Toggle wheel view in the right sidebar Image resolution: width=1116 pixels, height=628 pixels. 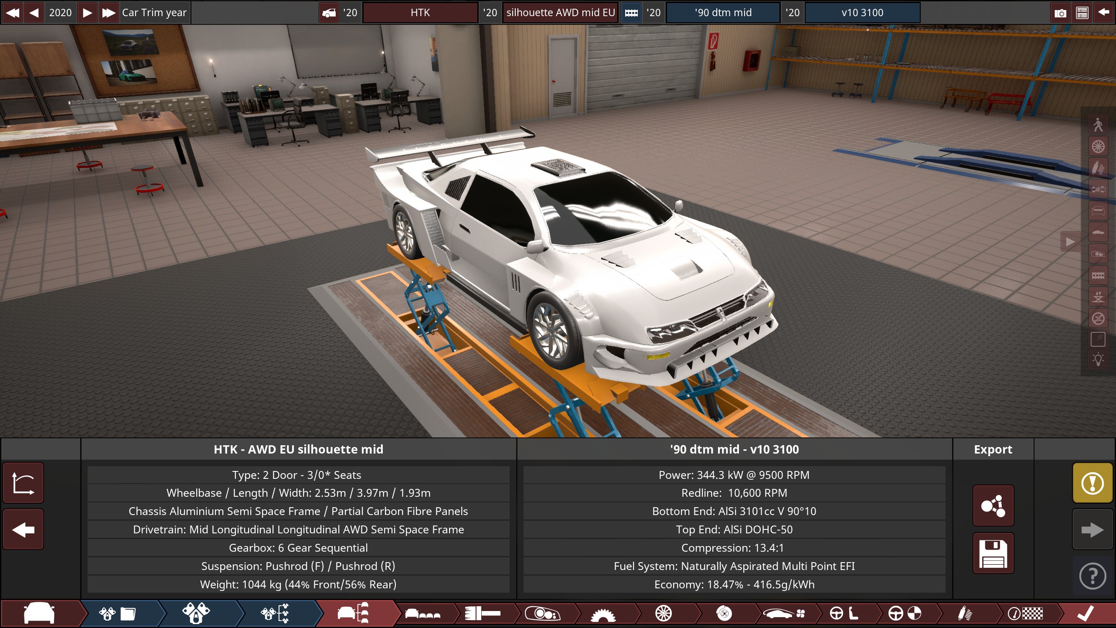point(1098,147)
